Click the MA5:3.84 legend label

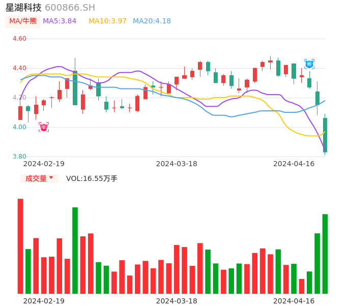tap(60, 21)
